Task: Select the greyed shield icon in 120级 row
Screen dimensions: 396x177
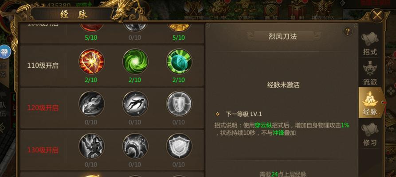Action: (179, 104)
